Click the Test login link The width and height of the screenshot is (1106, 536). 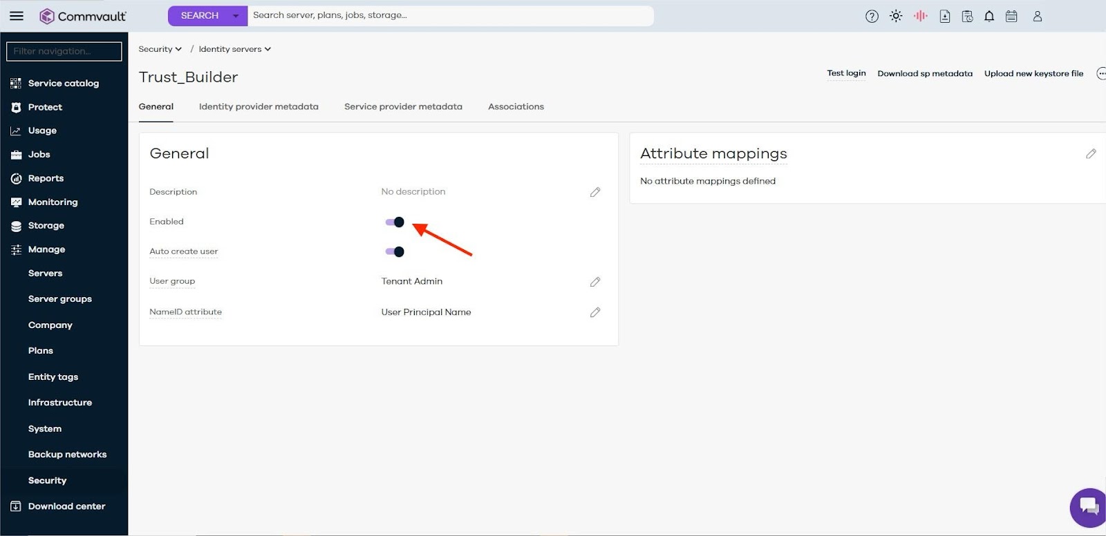846,73
